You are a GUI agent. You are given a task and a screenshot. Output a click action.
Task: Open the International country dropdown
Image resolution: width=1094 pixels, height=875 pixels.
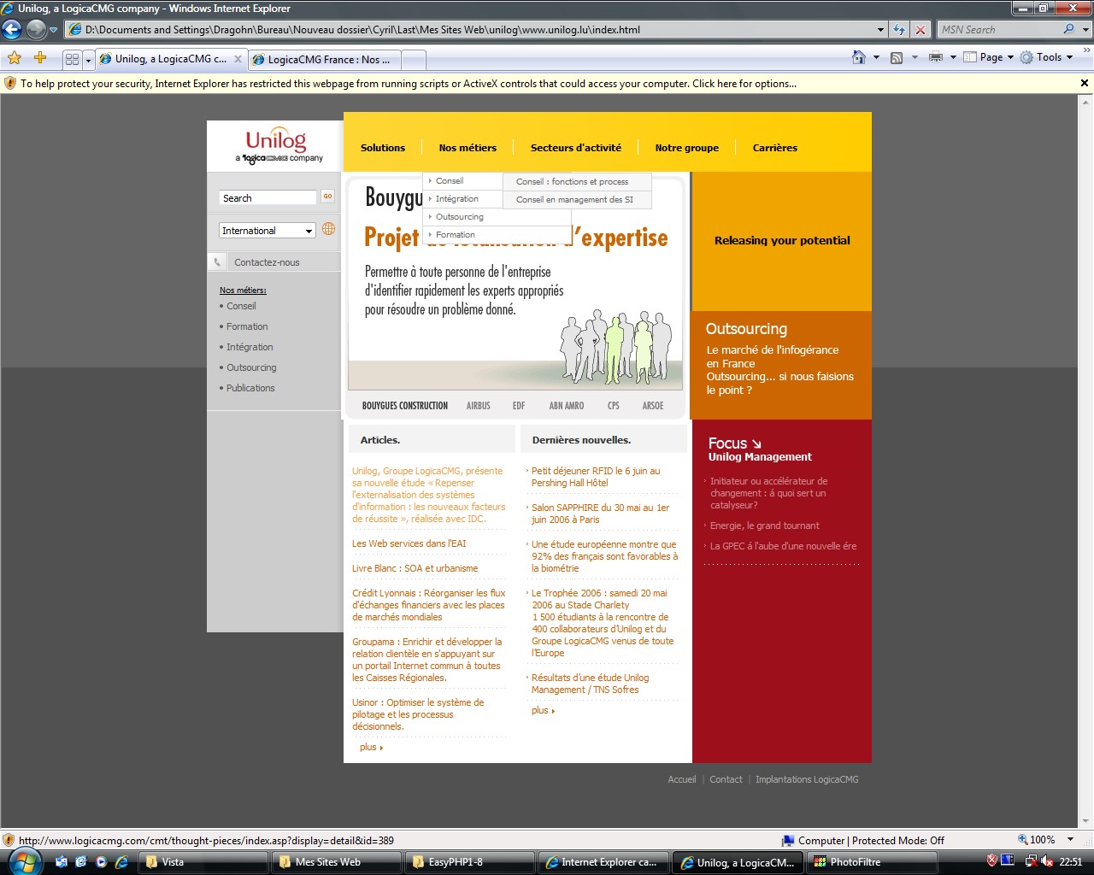click(x=268, y=231)
